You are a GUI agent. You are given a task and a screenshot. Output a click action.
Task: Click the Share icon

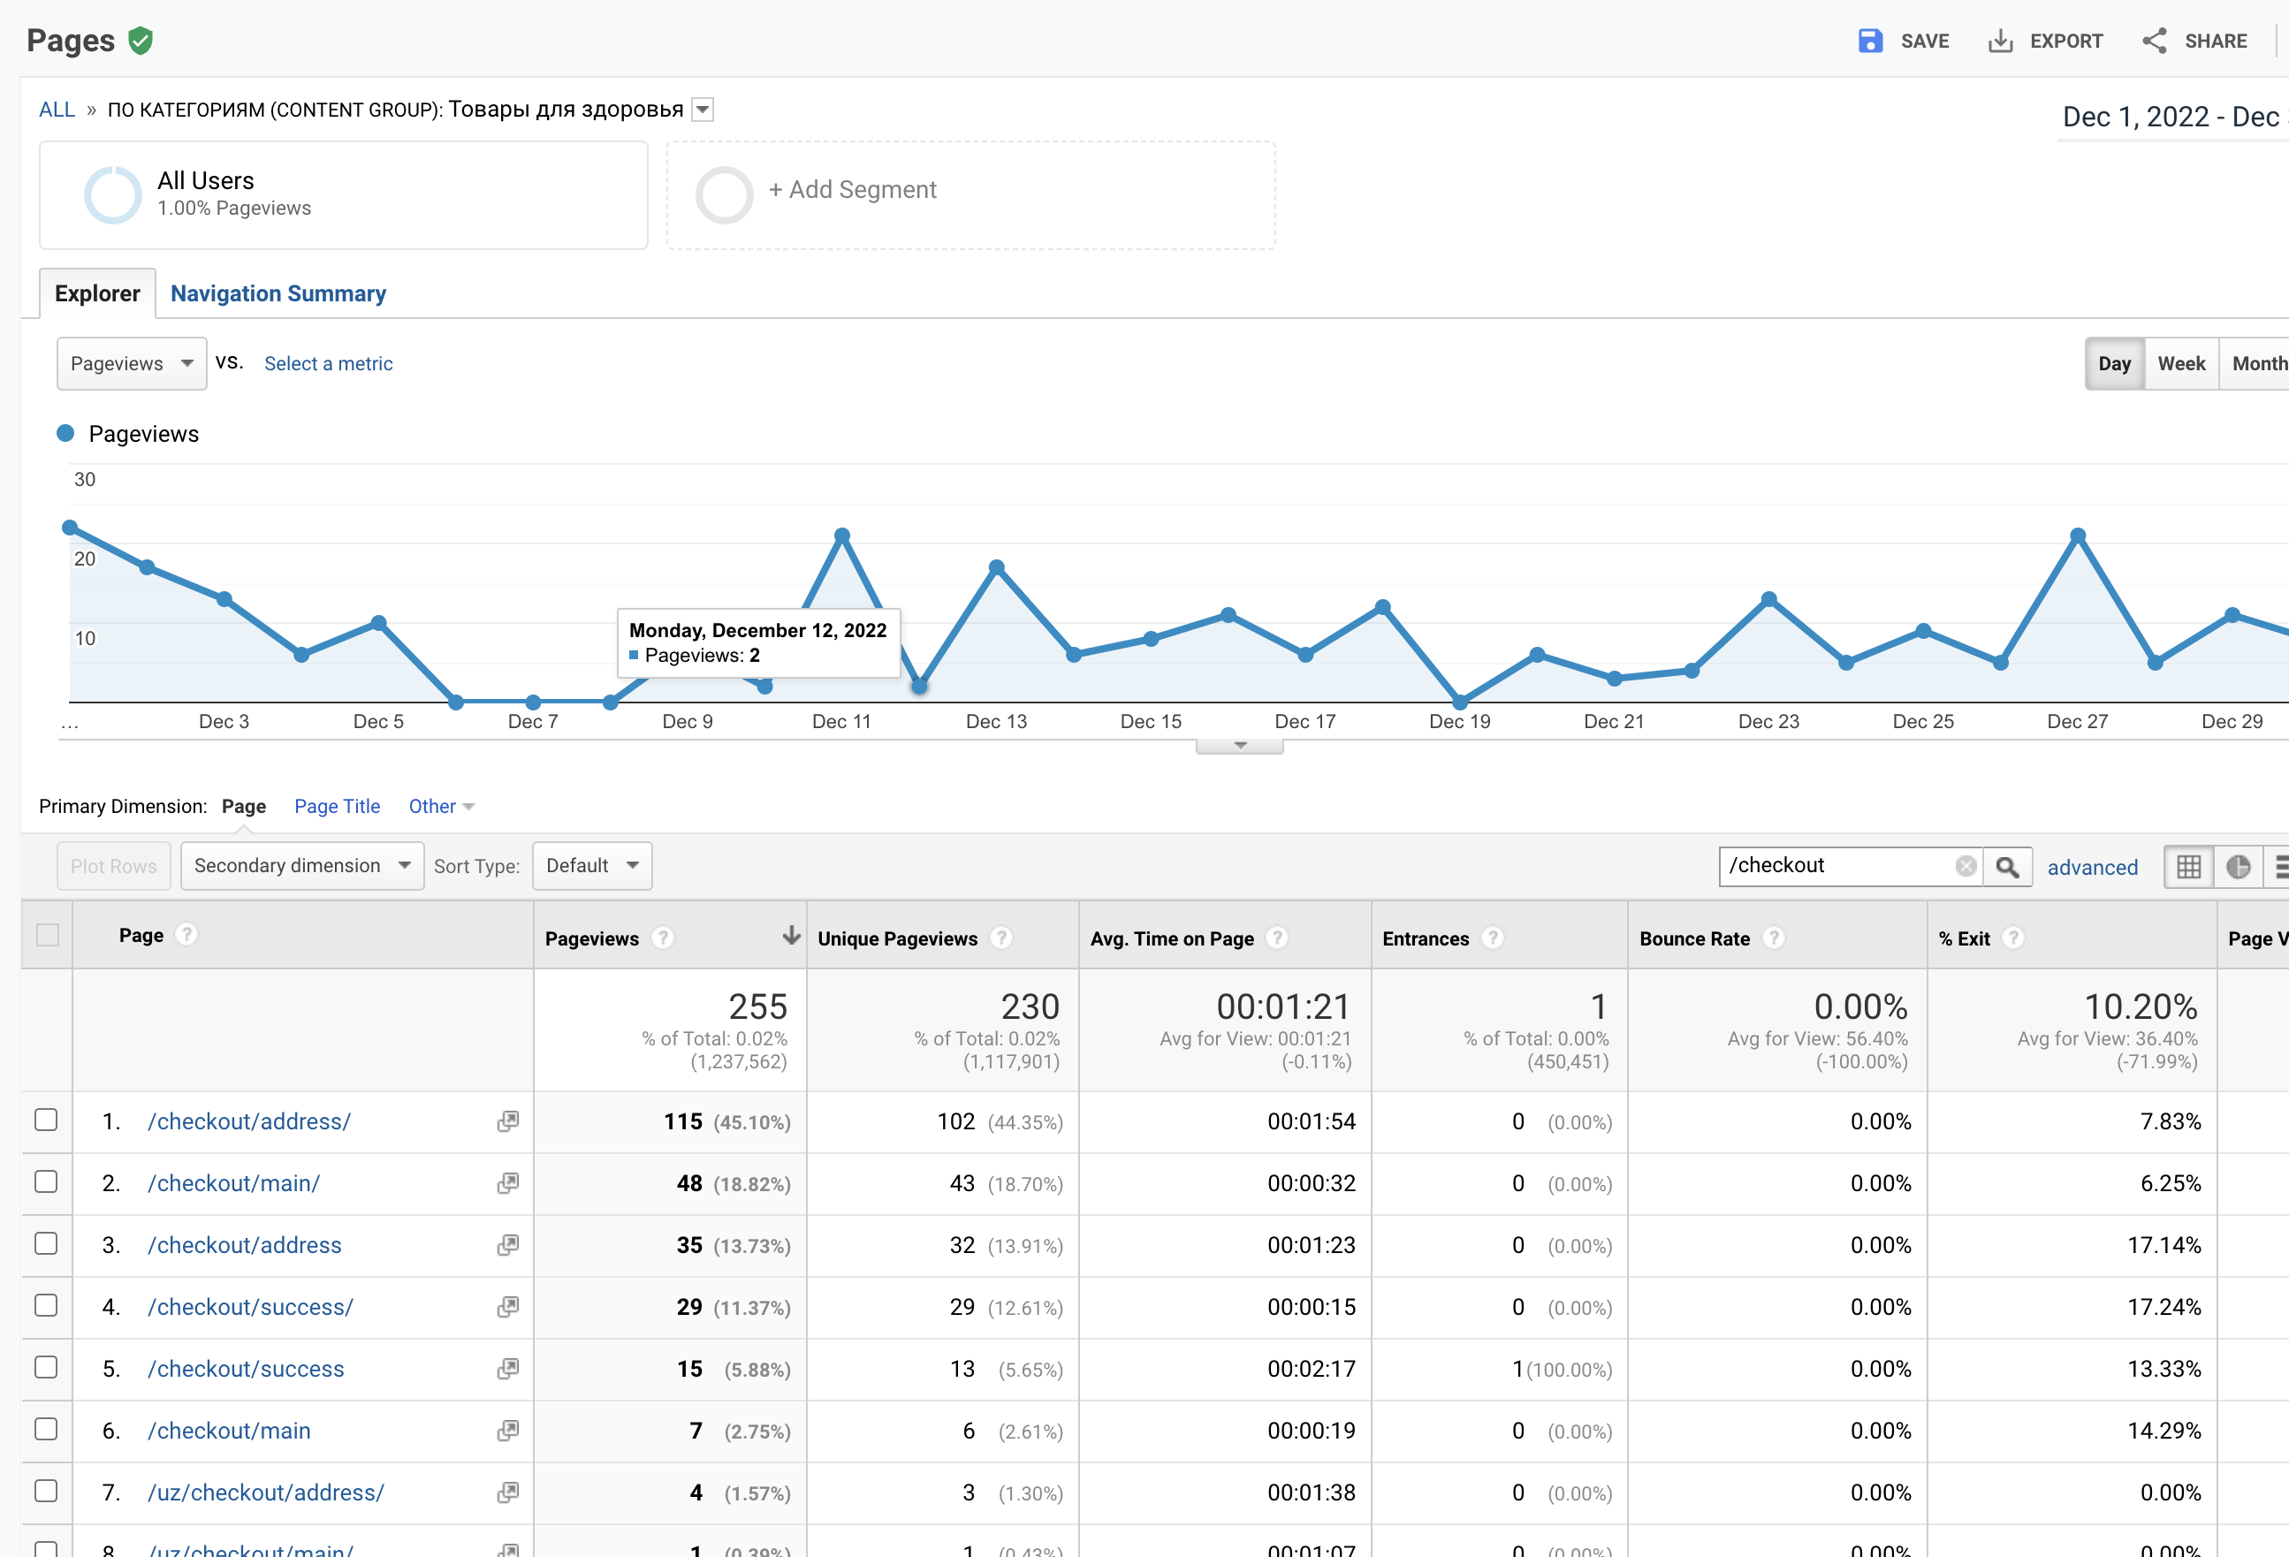click(x=2154, y=41)
